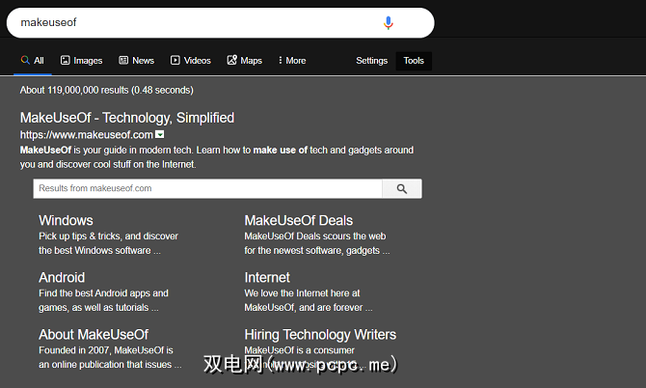Switch to the Videos tab
The height and width of the screenshot is (388, 646).
pyautogui.click(x=191, y=61)
